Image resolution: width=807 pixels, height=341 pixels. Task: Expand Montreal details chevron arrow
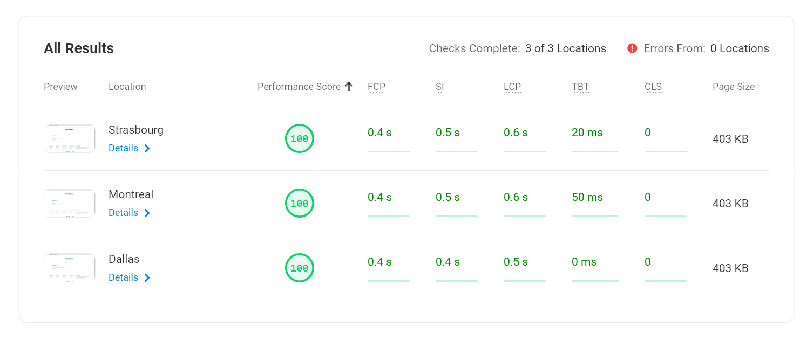(x=147, y=213)
